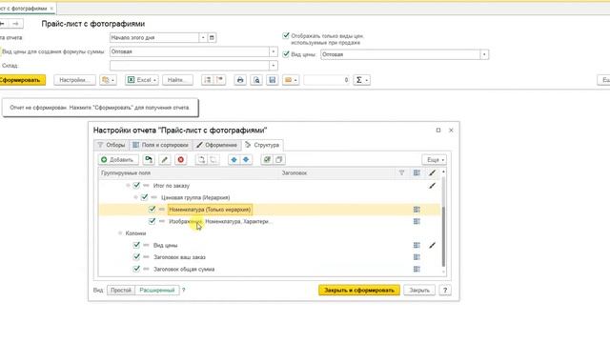Click the move-out-of-group icon in structure toolbar
610x343 pixels.
pos(213,160)
